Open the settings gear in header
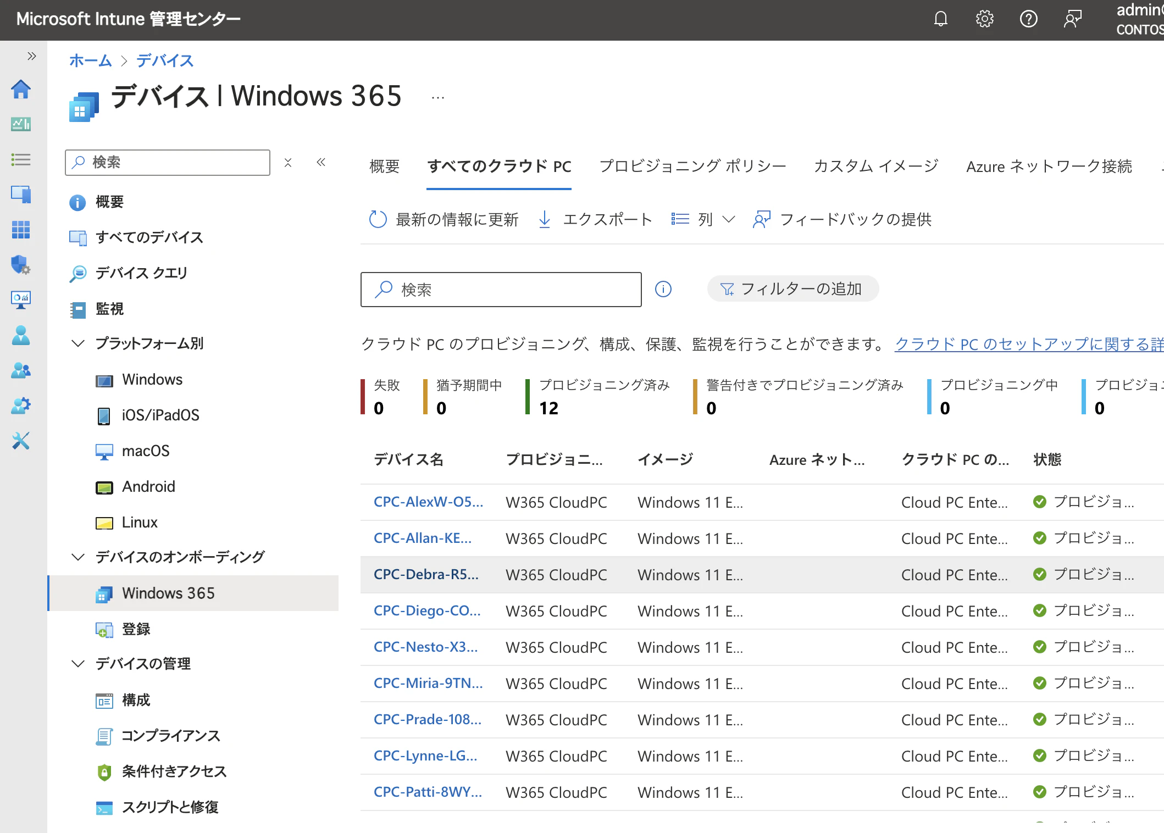The width and height of the screenshot is (1164, 833). [985, 19]
